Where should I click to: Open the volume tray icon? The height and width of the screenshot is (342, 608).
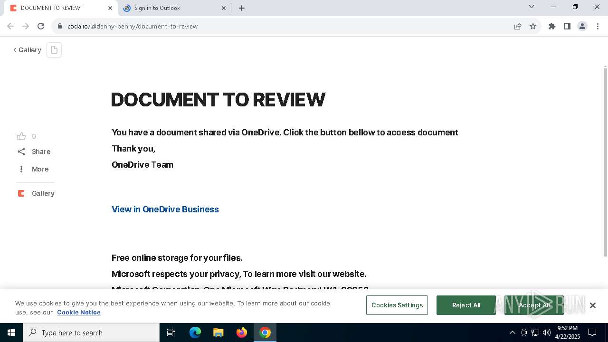coord(547,332)
